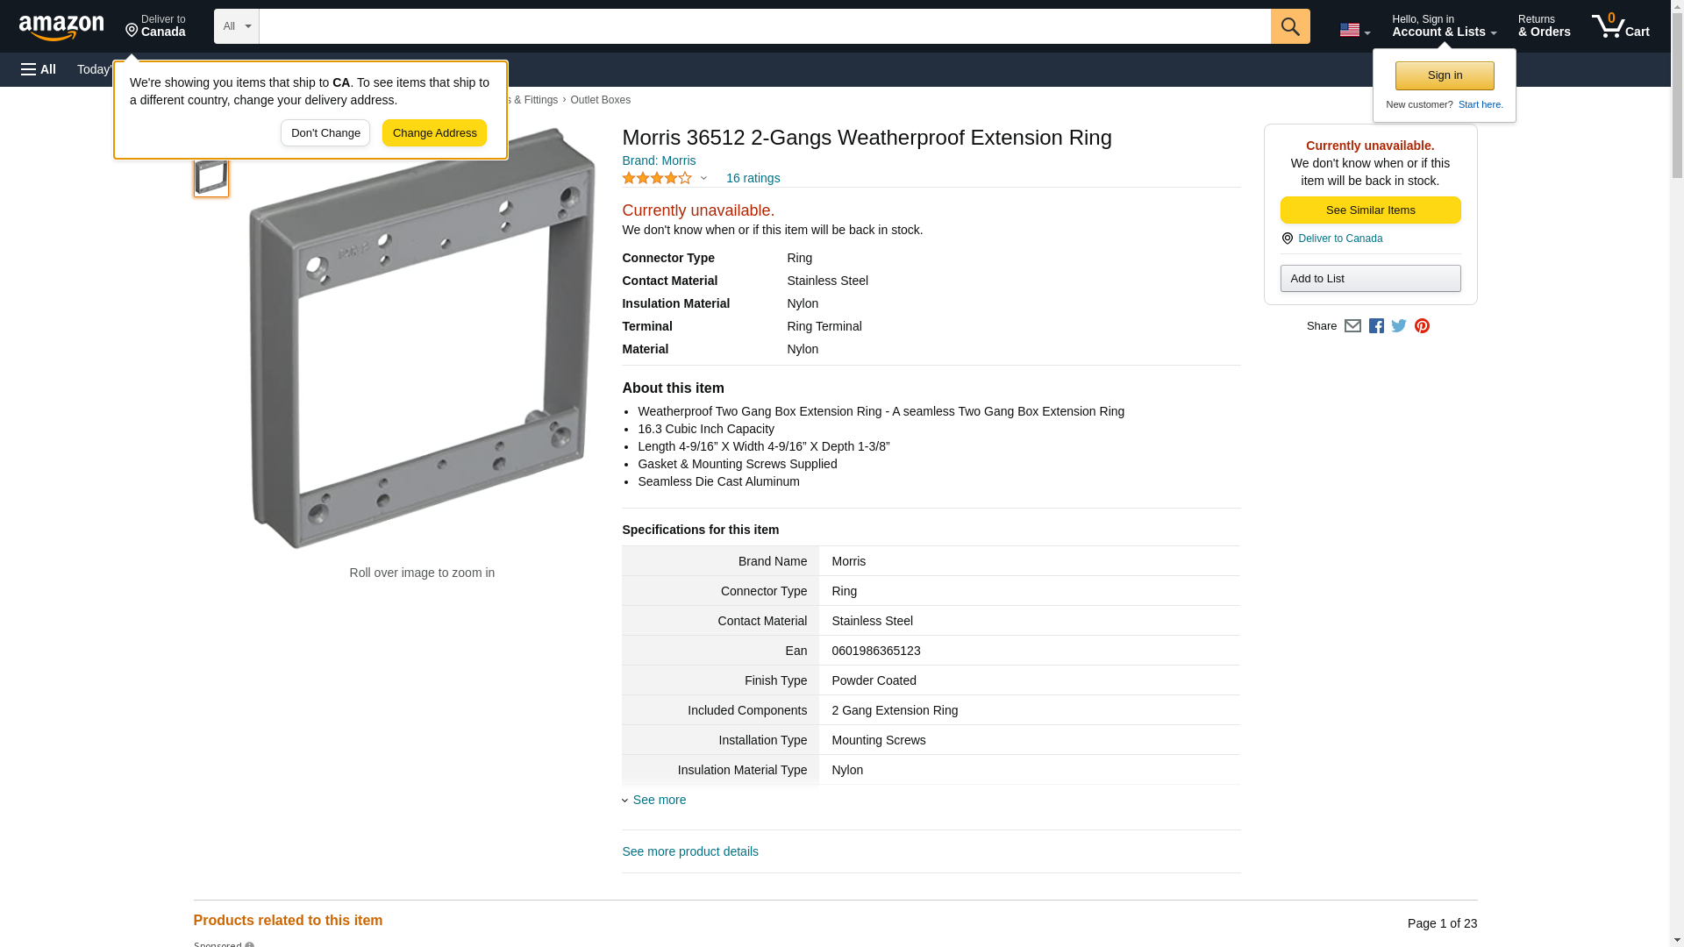Select the product image thumbnail
Viewport: 1684px width, 947px height.
pyautogui.click(x=211, y=177)
